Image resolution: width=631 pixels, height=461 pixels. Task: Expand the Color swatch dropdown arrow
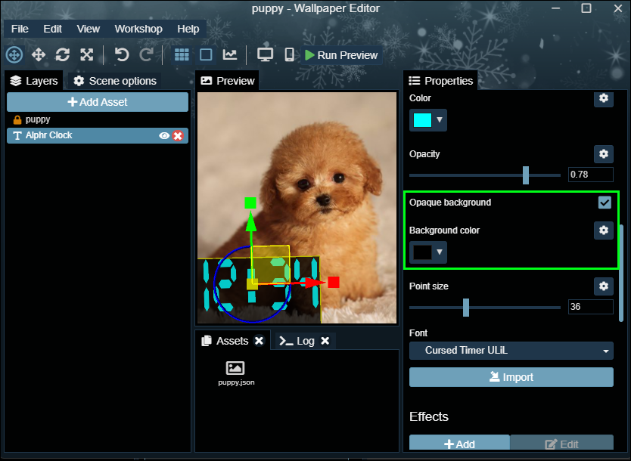[440, 119]
